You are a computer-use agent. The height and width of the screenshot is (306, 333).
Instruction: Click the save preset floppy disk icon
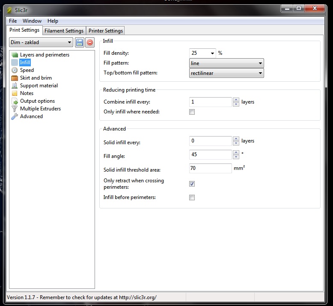point(80,42)
